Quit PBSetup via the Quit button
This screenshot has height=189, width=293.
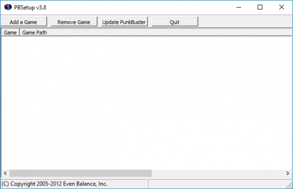pos(175,21)
